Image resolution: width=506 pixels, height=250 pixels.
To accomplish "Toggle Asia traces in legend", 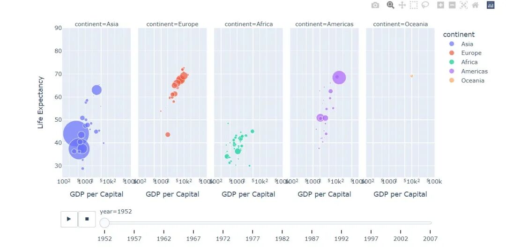I will point(462,44).
